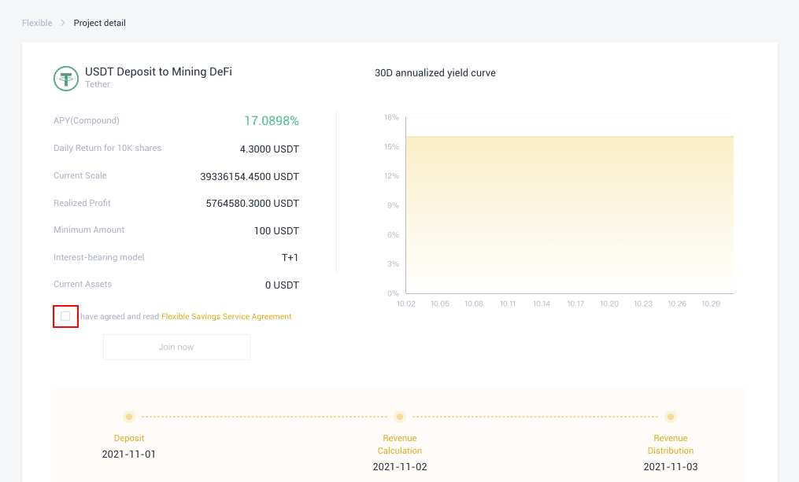
Task: Select the 2021-11-02 revenue calculation date
Action: [x=400, y=467]
